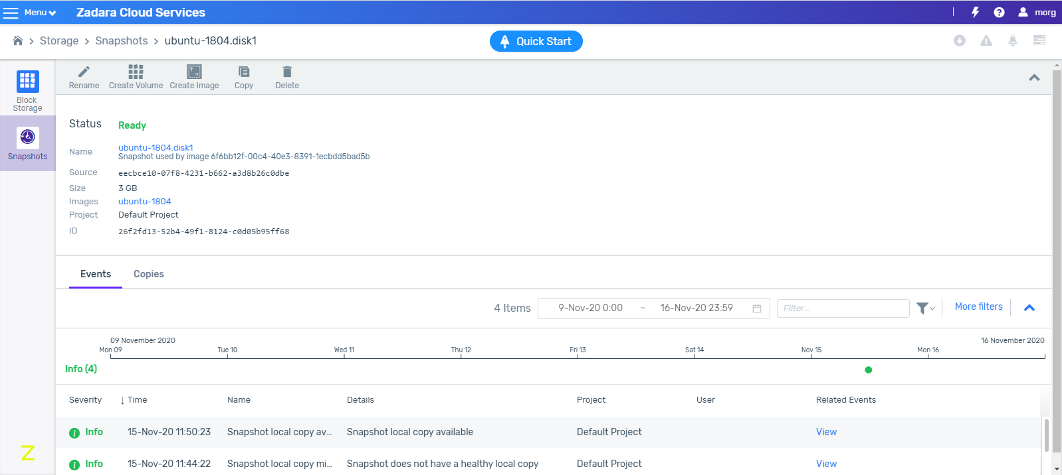Viewport: 1062px width, 475px height.
Task: Open the hamburger Menu icon
Action: point(11,13)
